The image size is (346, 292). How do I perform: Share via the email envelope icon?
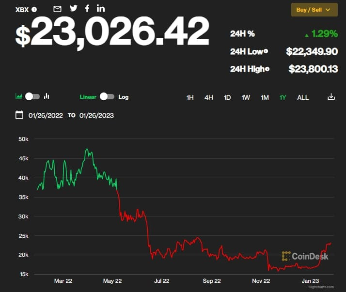point(57,9)
